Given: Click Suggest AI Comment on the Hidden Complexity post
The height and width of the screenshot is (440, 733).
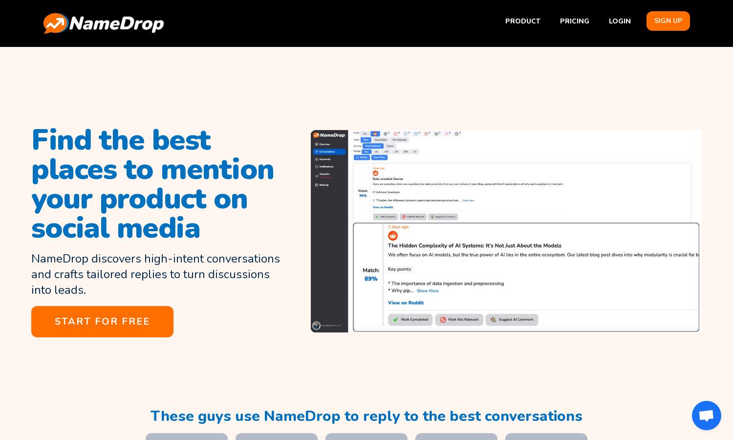Looking at the screenshot, I should tap(512, 320).
